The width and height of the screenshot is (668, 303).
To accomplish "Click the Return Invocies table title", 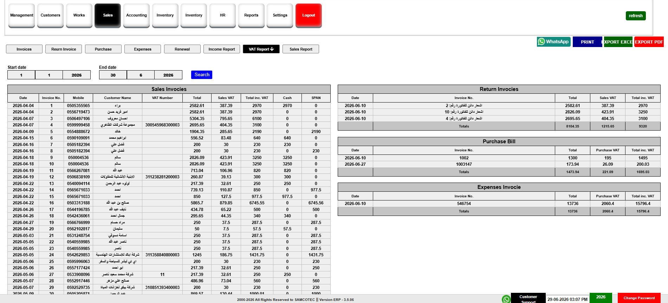I will pyautogui.click(x=499, y=89).
